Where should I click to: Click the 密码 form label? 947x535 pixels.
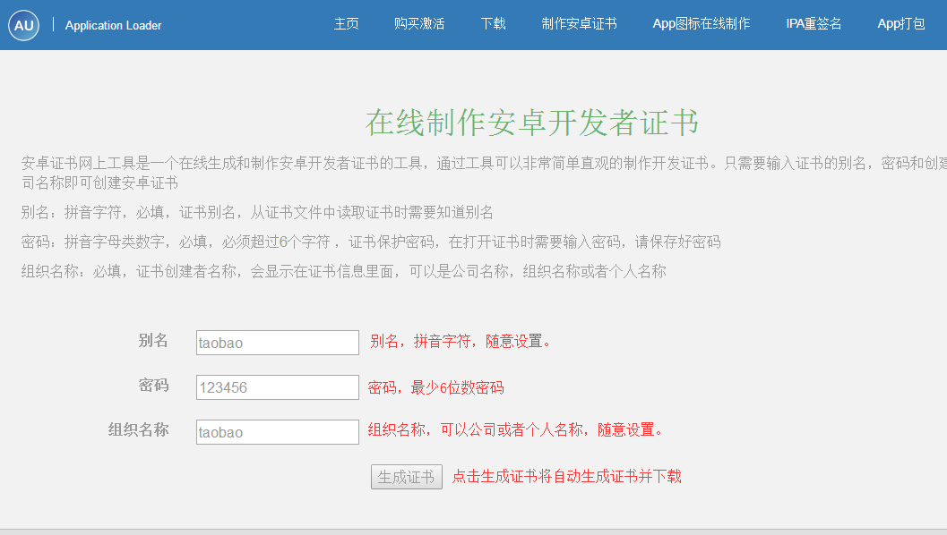(153, 386)
